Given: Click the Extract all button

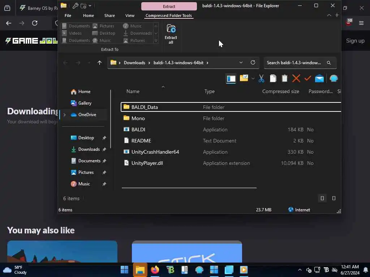Looking at the screenshot, I should pos(171,34).
